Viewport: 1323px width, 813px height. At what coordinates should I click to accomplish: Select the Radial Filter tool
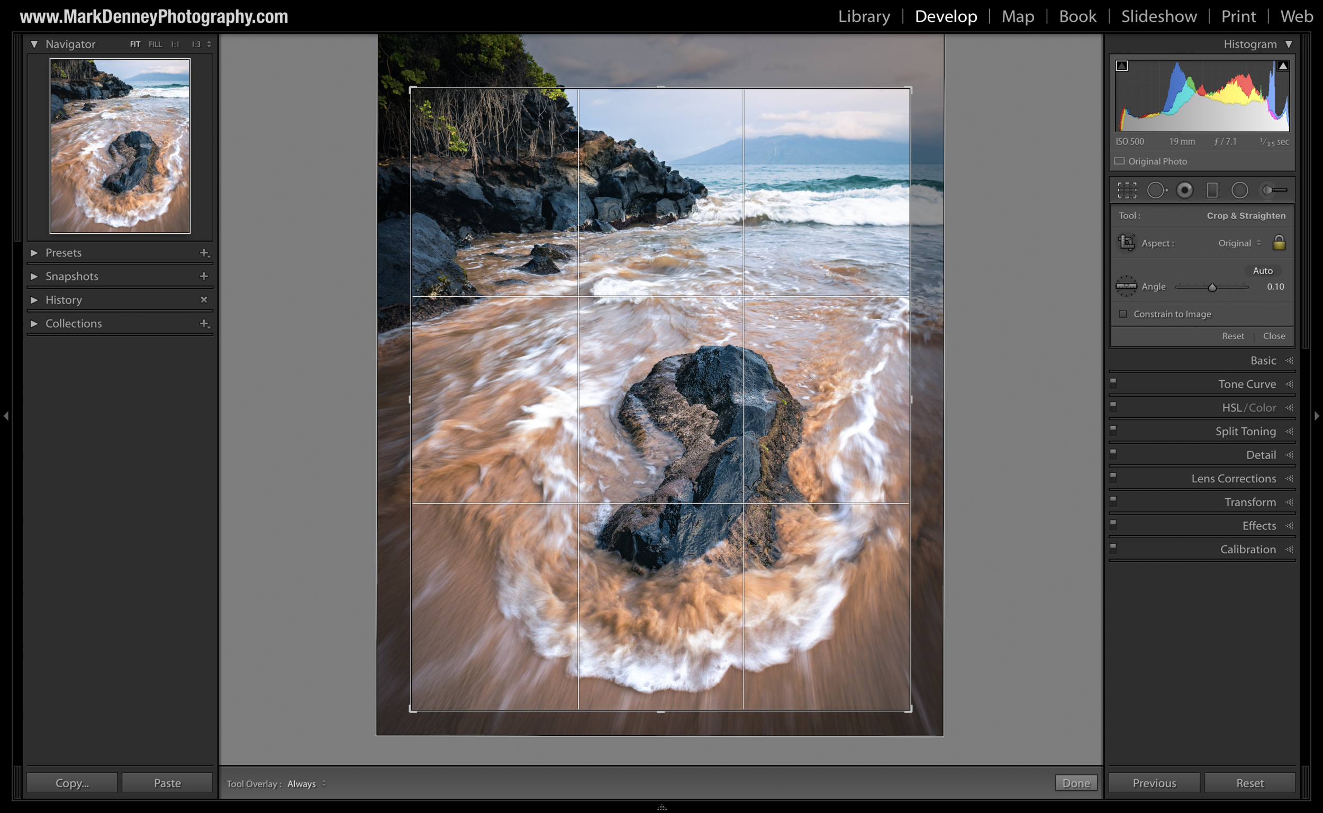1240,190
